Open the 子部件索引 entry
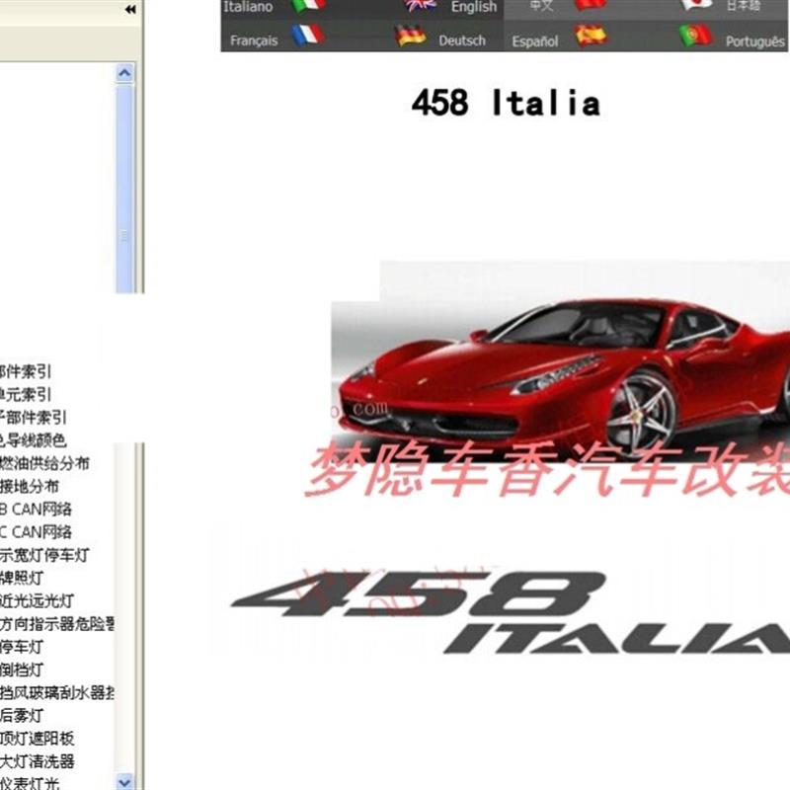 tap(34, 417)
